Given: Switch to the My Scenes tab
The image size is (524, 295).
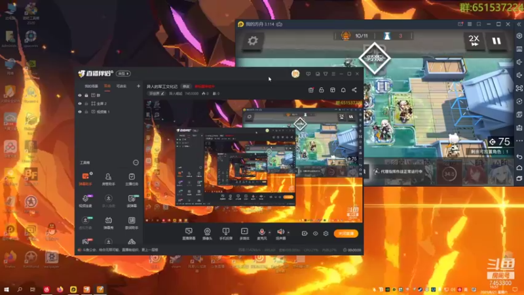Looking at the screenshot, I should click(x=91, y=87).
